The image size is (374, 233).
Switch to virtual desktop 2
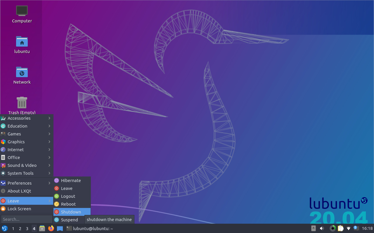tap(20, 229)
